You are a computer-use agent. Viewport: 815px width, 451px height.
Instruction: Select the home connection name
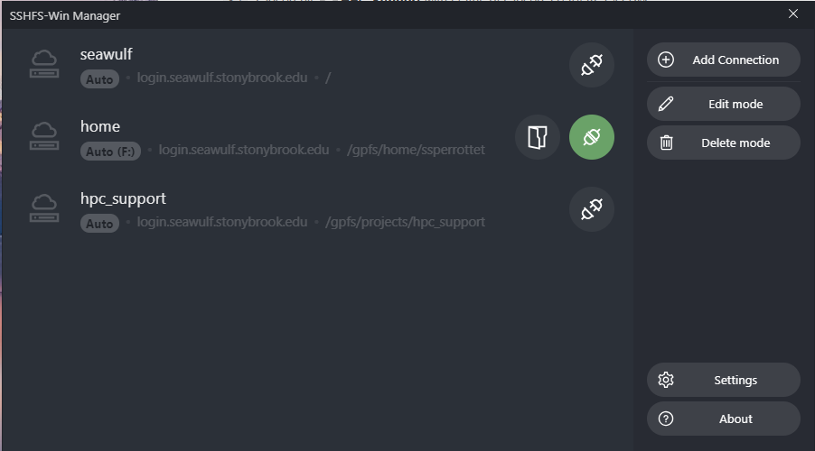pos(99,126)
